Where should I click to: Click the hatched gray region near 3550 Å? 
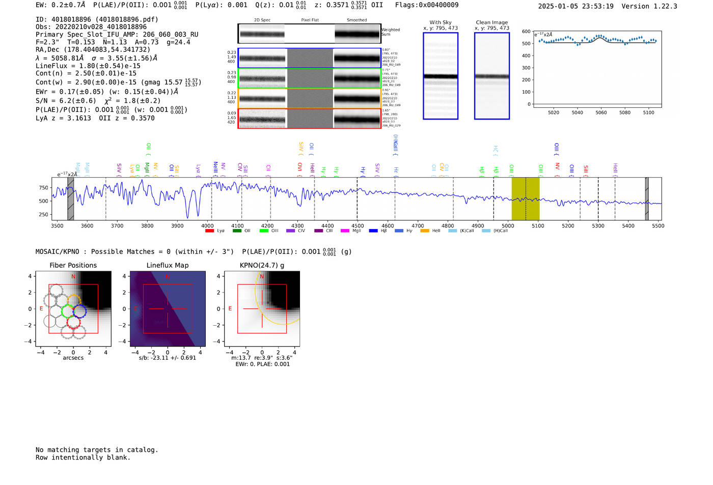(x=71, y=198)
